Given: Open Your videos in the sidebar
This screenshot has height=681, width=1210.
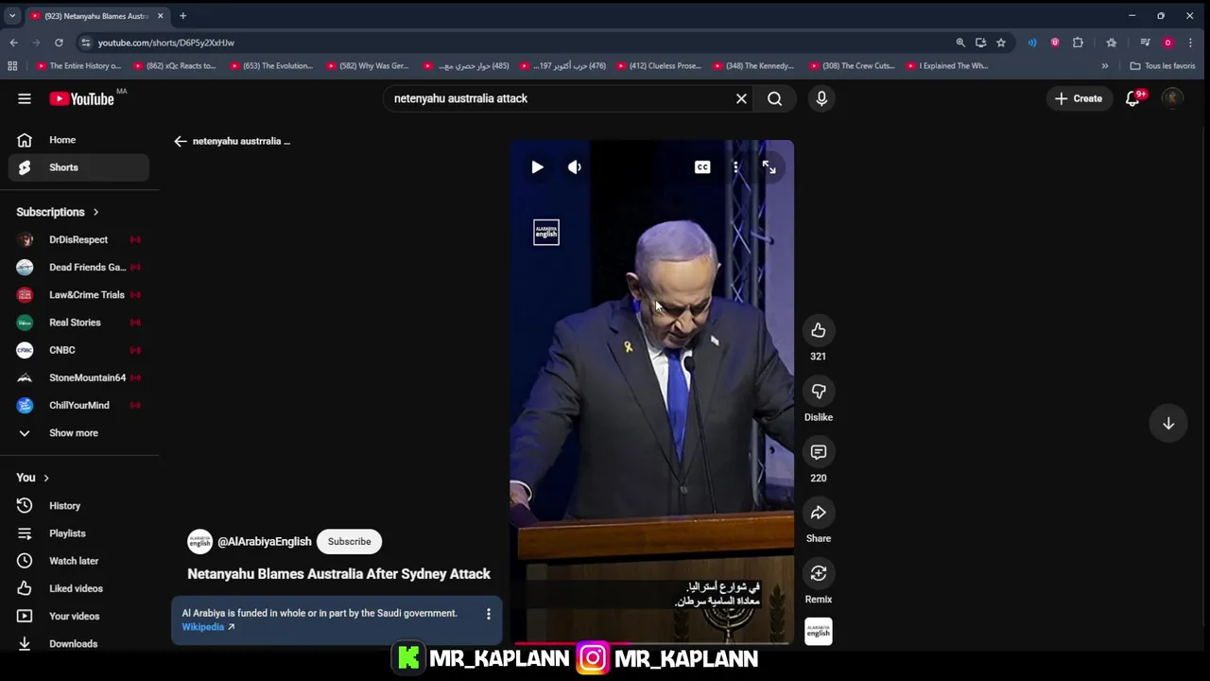Looking at the screenshot, I should point(79,616).
